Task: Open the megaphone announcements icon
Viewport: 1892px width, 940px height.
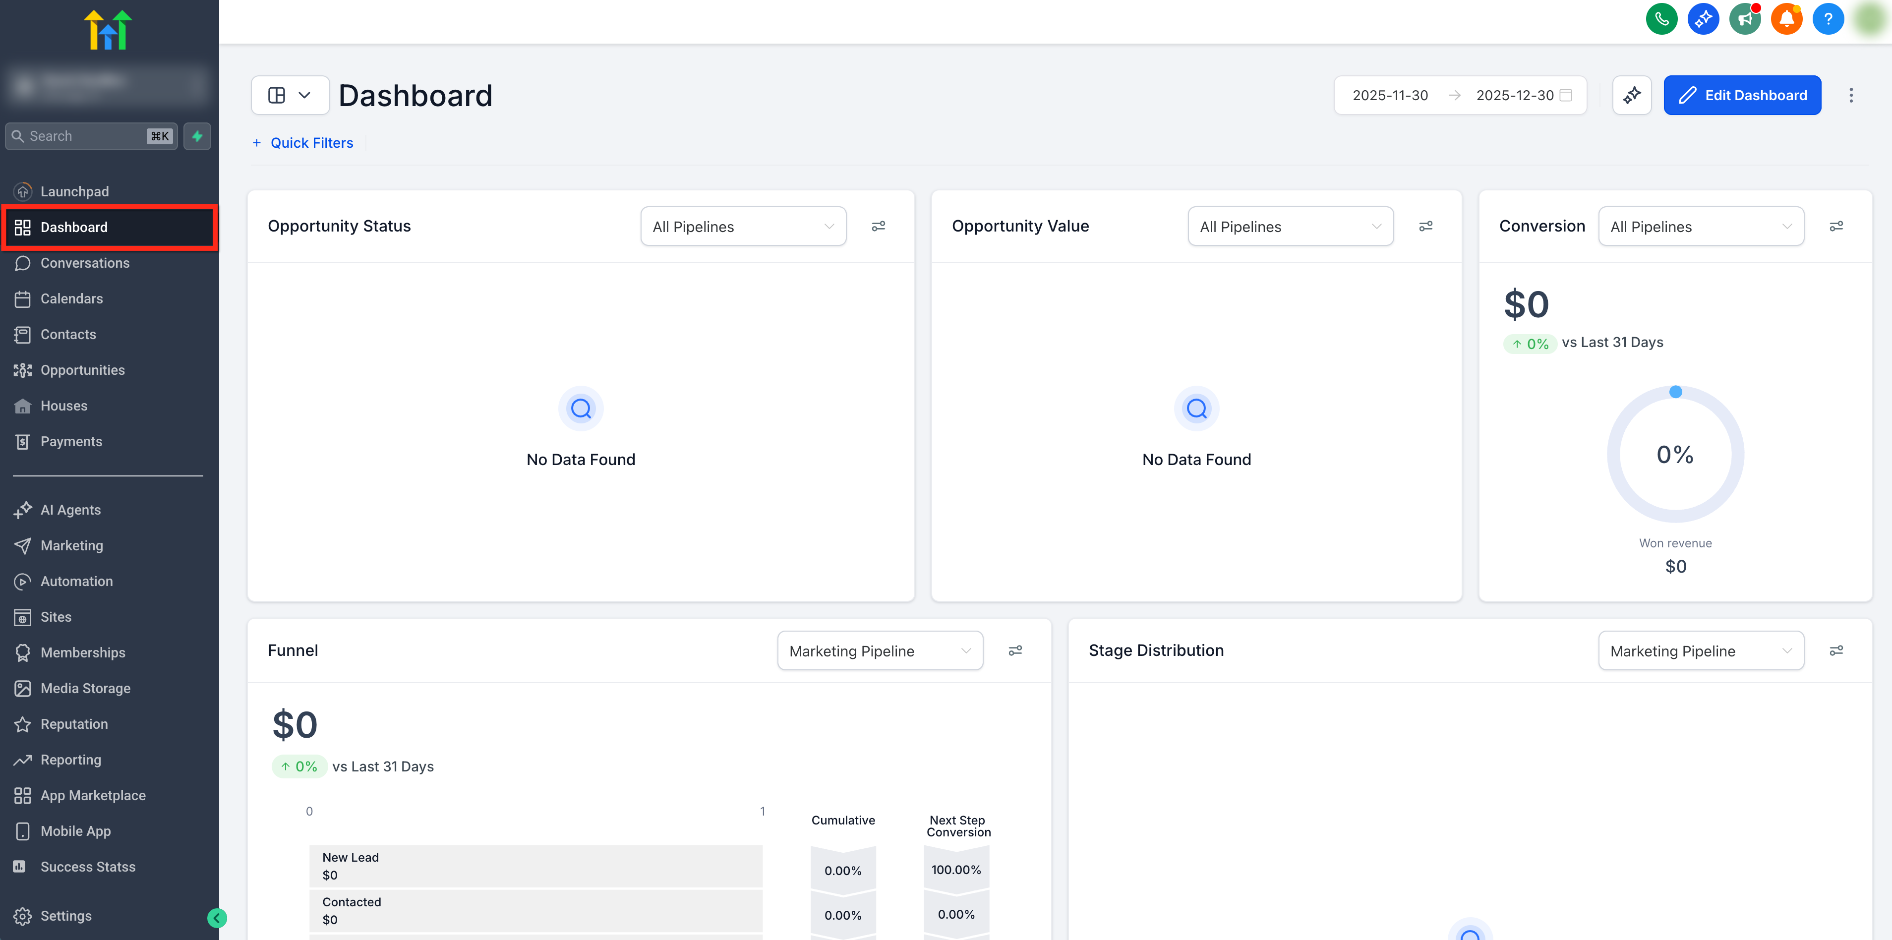Action: (1744, 19)
